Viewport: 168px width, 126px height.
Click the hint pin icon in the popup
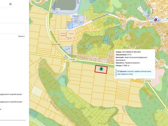click(118, 71)
